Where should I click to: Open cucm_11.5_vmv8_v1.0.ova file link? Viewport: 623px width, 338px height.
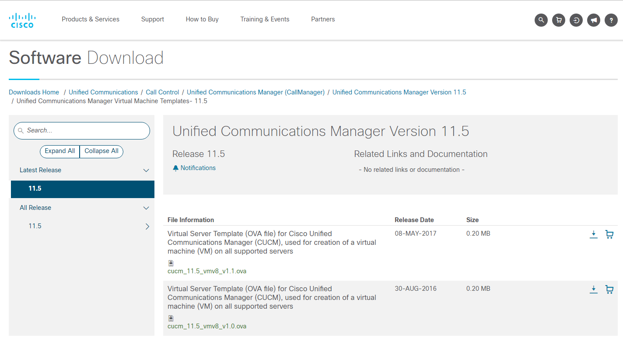(206, 326)
